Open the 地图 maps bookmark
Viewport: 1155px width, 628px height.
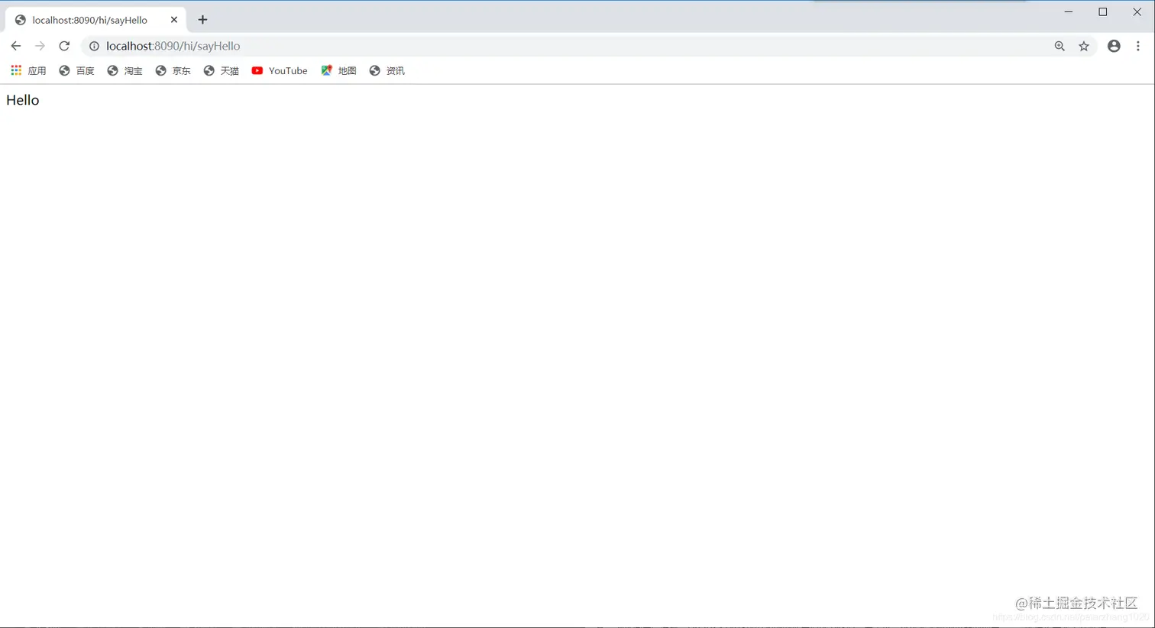tap(338, 70)
